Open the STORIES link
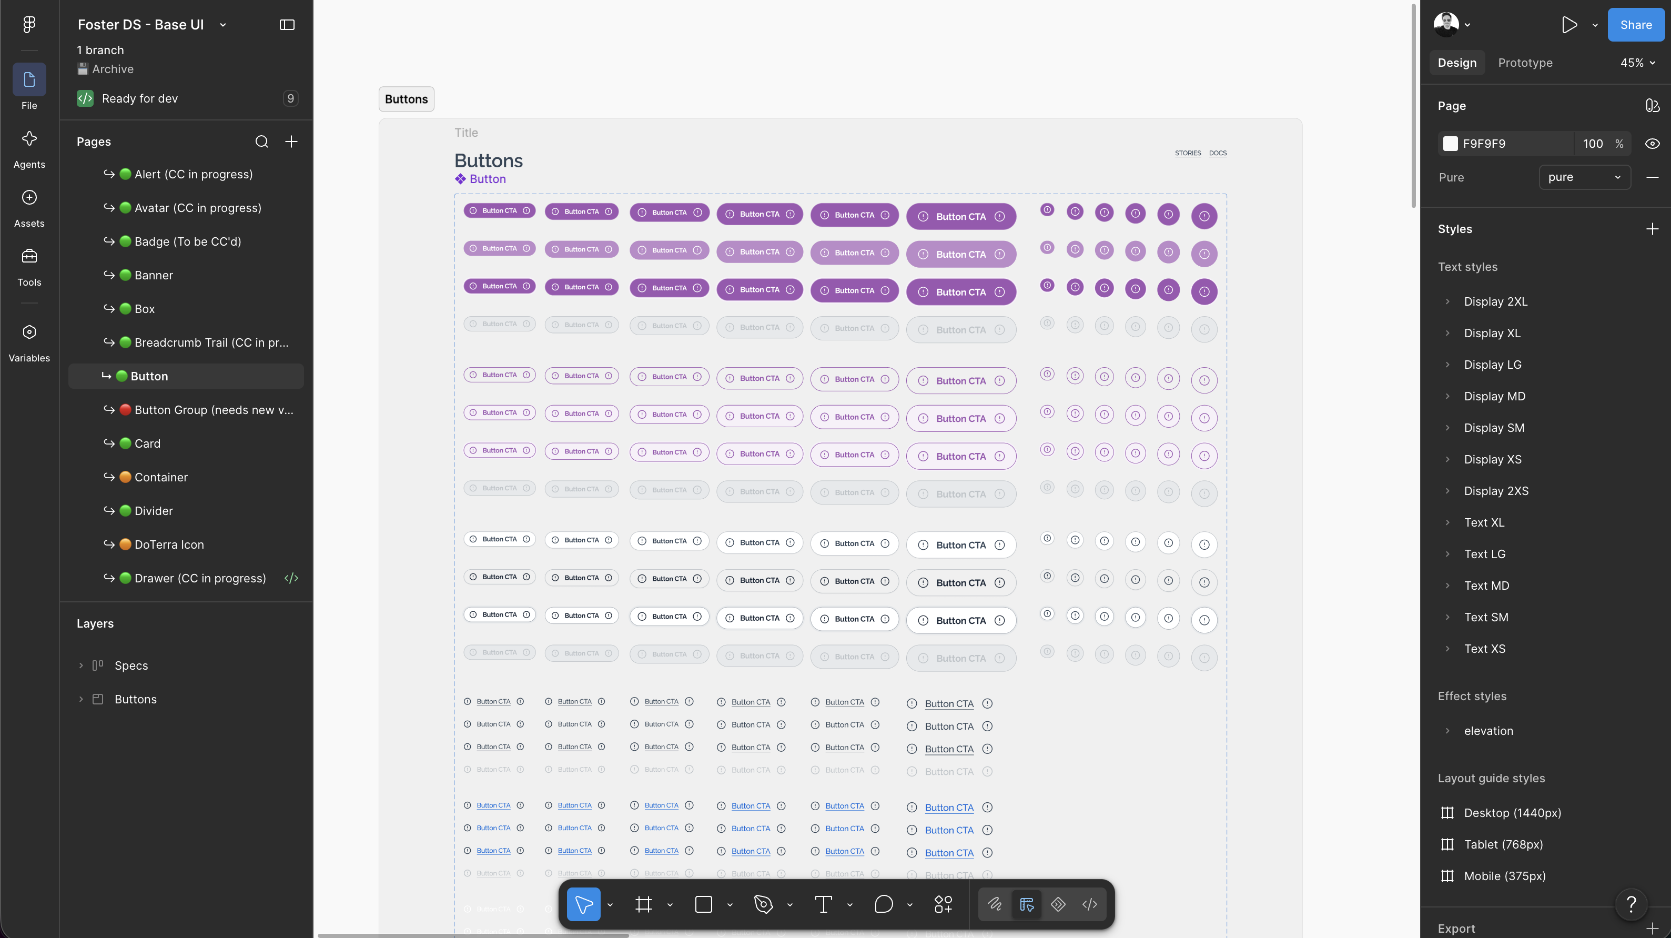 pyautogui.click(x=1188, y=153)
